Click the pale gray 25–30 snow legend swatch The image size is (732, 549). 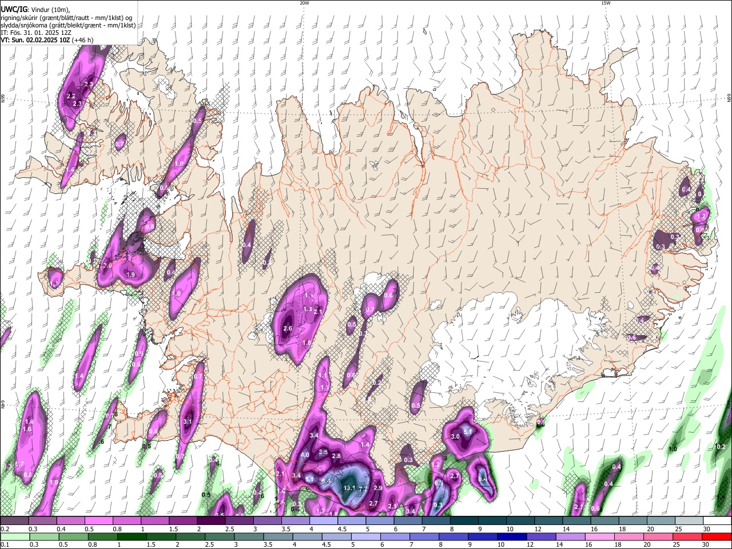click(689, 520)
